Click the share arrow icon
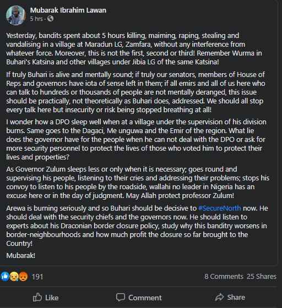Viewport: 282px width, 308px height. coord(220,297)
